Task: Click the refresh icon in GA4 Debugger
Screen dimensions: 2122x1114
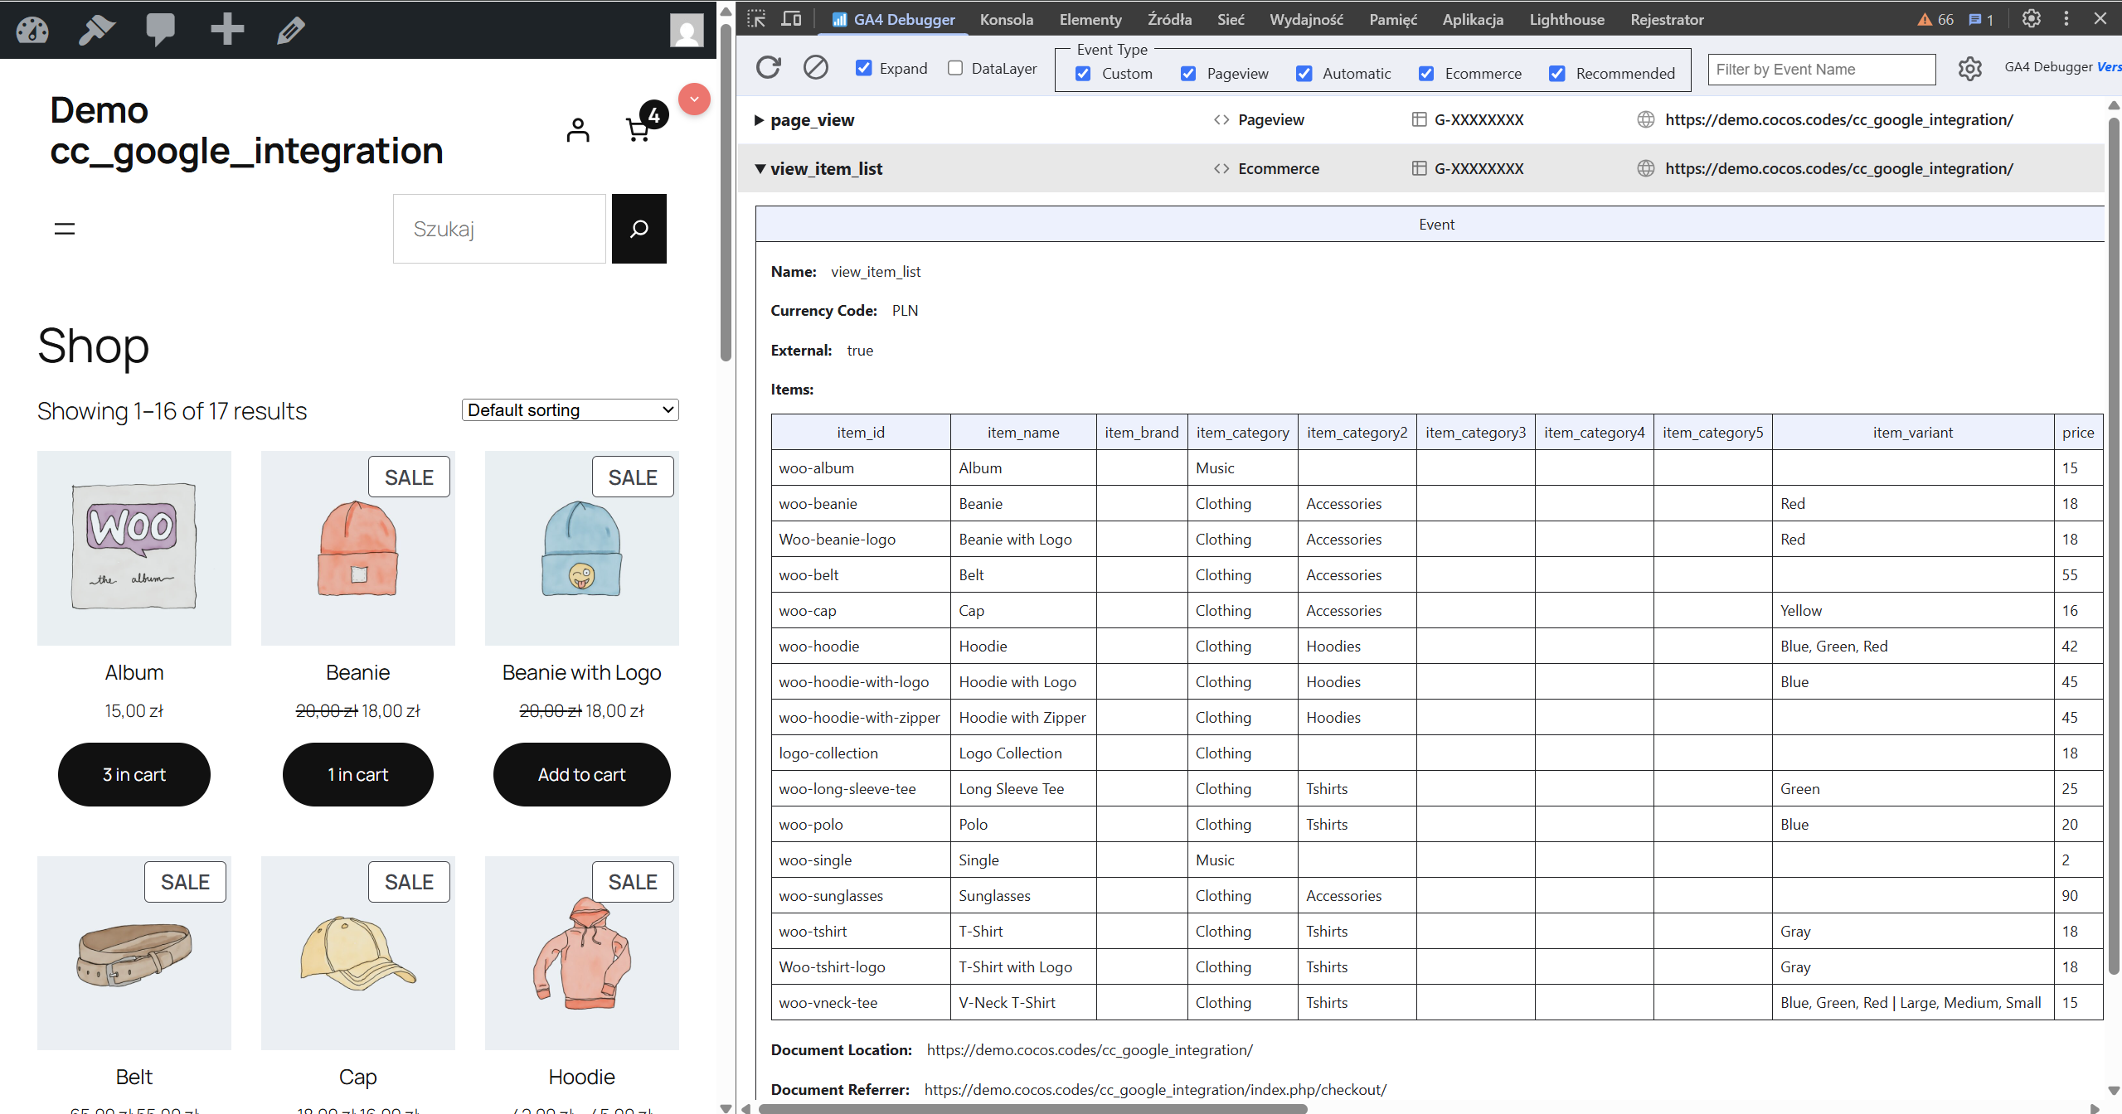Action: click(x=769, y=67)
